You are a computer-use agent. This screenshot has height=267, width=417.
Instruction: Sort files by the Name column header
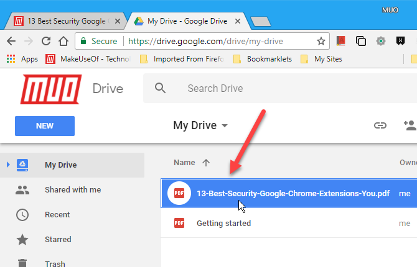coord(184,163)
